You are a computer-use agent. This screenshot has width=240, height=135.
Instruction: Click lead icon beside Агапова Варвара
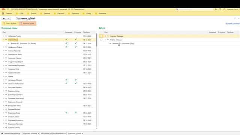(x=108, y=36)
